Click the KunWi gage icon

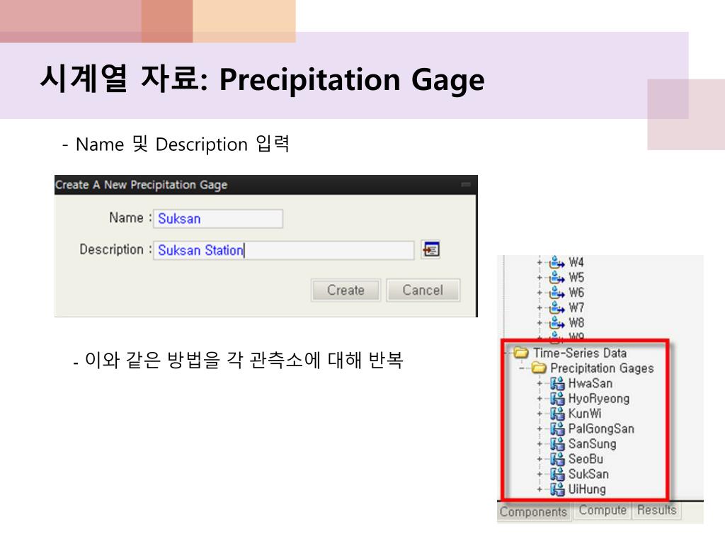(557, 414)
